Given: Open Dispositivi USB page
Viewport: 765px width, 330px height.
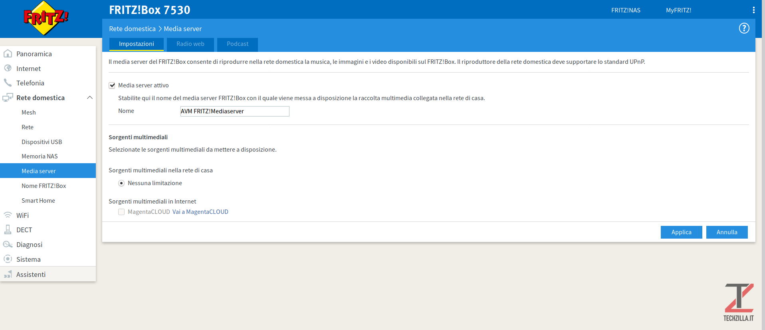Looking at the screenshot, I should tap(42, 142).
